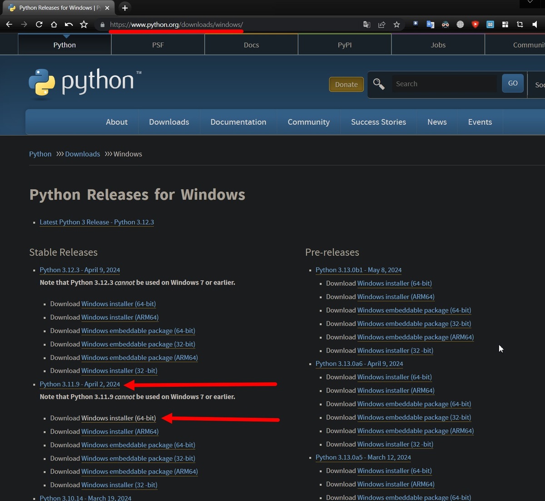Open the browser home page icon
Viewport: 545px width, 501px height.
click(54, 25)
